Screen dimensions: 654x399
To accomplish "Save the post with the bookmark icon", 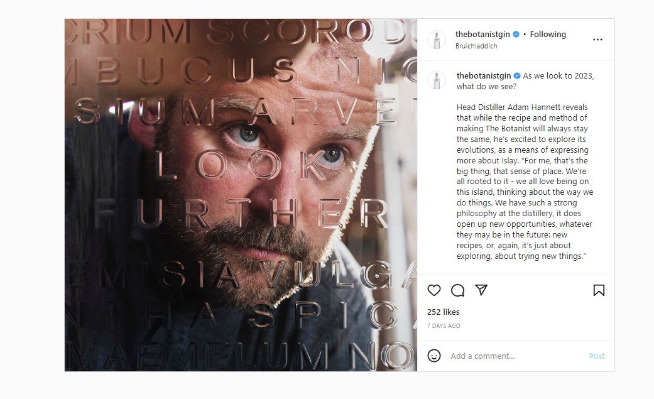I will 599,290.
